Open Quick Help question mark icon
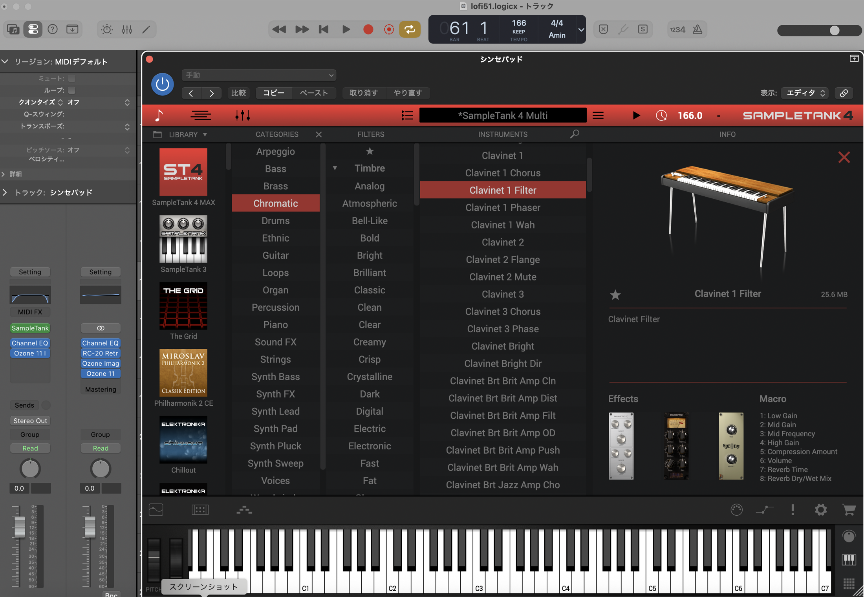864x597 pixels. coord(53,29)
